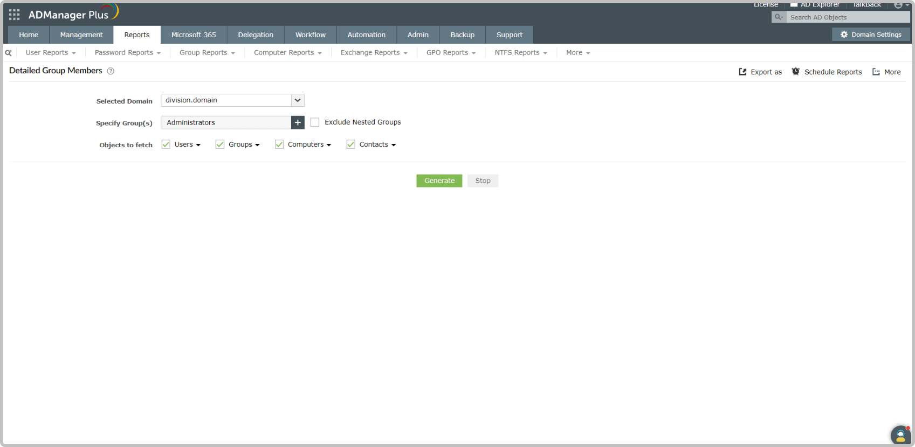This screenshot has height=447, width=915.
Task: Click the Schedule Reports clock icon
Action: coord(795,71)
